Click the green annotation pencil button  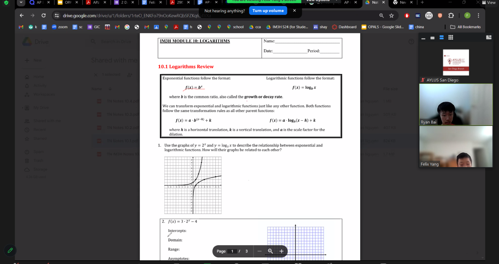click(x=10, y=250)
